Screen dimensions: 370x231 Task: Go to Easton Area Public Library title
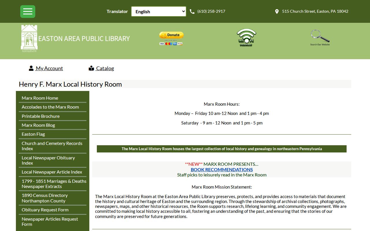84,38
